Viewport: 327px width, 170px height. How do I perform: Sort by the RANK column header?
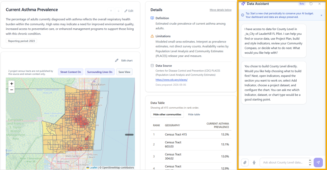pyautogui.click(x=156, y=125)
